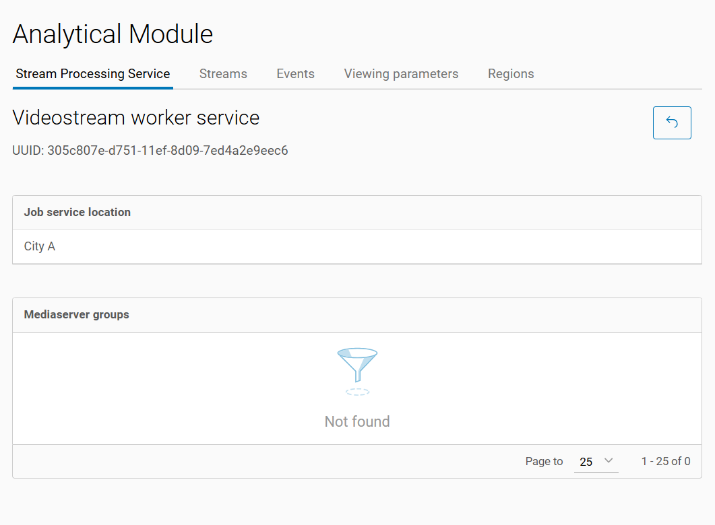Viewport: 715px width, 525px height.
Task: Click the Mediaserver groups column header
Action: [x=77, y=314]
